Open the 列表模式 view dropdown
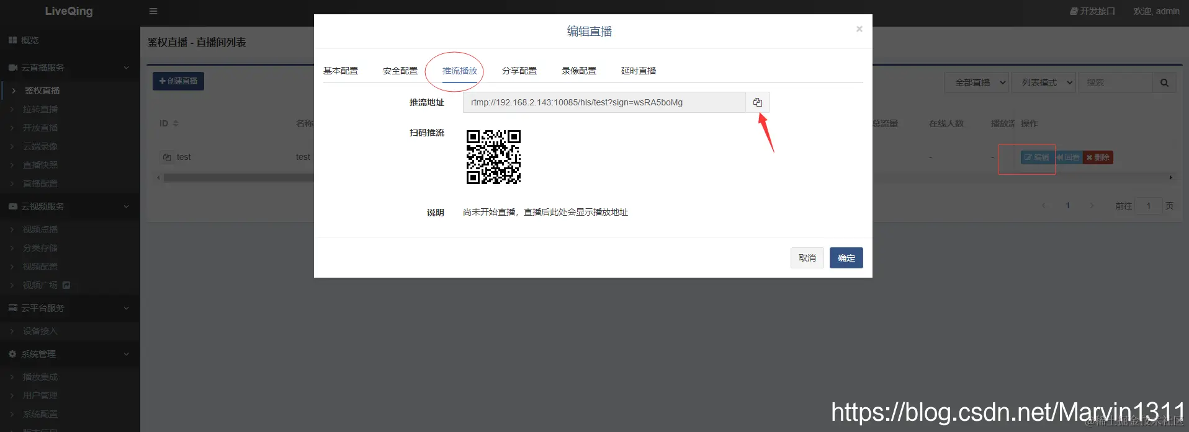Screen dimensions: 1189x432 [1044, 82]
